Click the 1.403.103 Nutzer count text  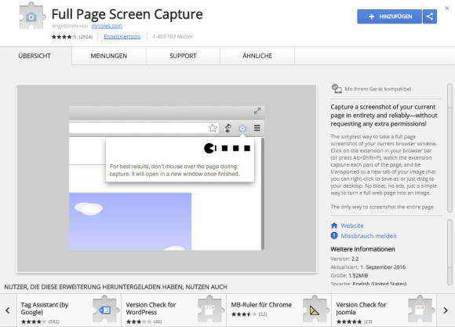click(x=173, y=37)
